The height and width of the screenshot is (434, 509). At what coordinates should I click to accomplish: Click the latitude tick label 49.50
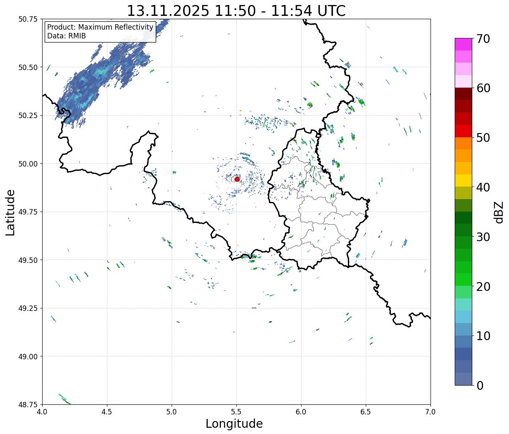point(28,260)
